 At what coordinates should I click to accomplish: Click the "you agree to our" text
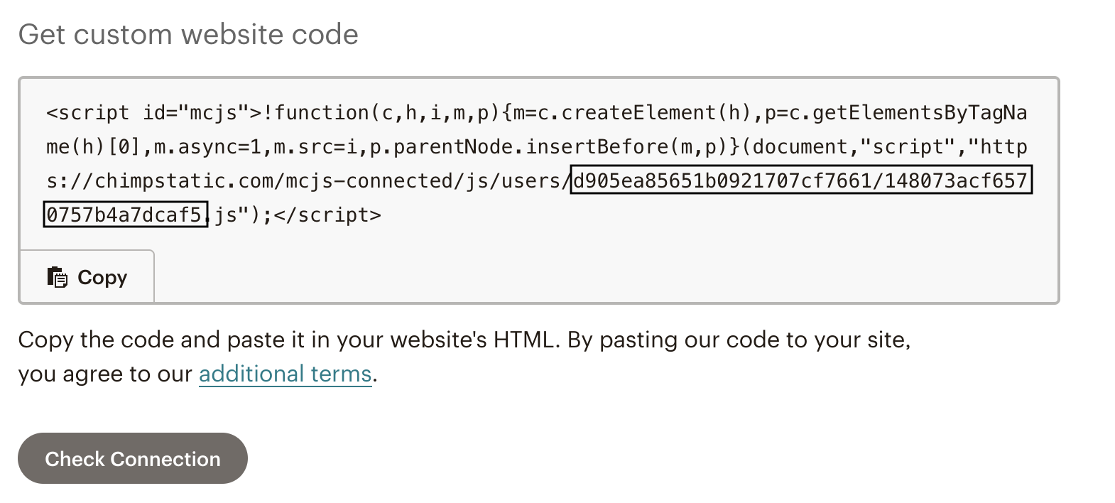(105, 374)
